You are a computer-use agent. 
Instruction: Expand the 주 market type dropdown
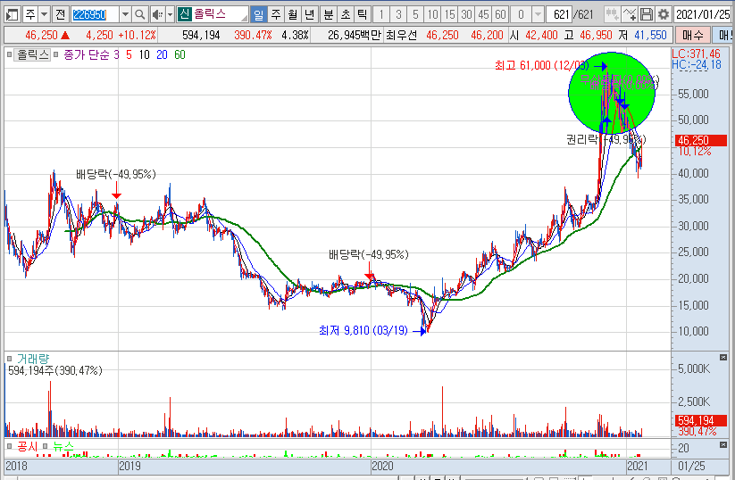pyautogui.click(x=43, y=14)
